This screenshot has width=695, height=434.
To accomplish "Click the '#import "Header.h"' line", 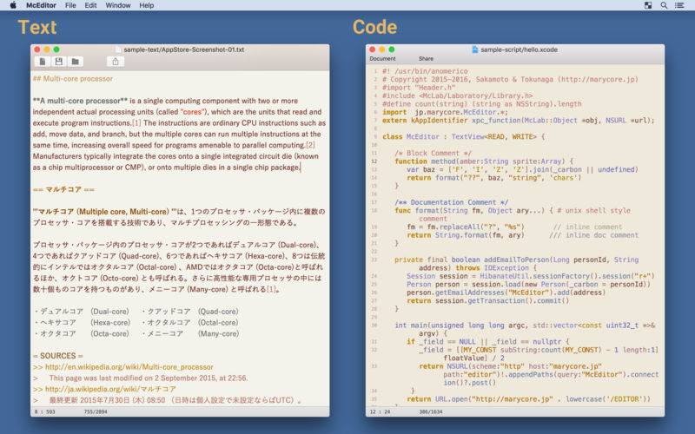I will pyautogui.click(x=419, y=88).
